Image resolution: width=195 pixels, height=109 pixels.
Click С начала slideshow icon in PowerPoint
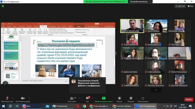coord(3,31)
